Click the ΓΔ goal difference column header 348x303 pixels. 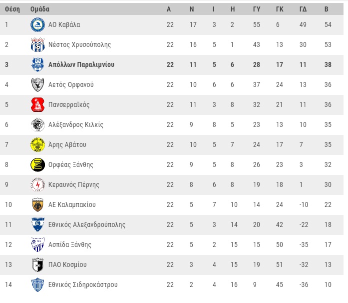click(x=303, y=9)
